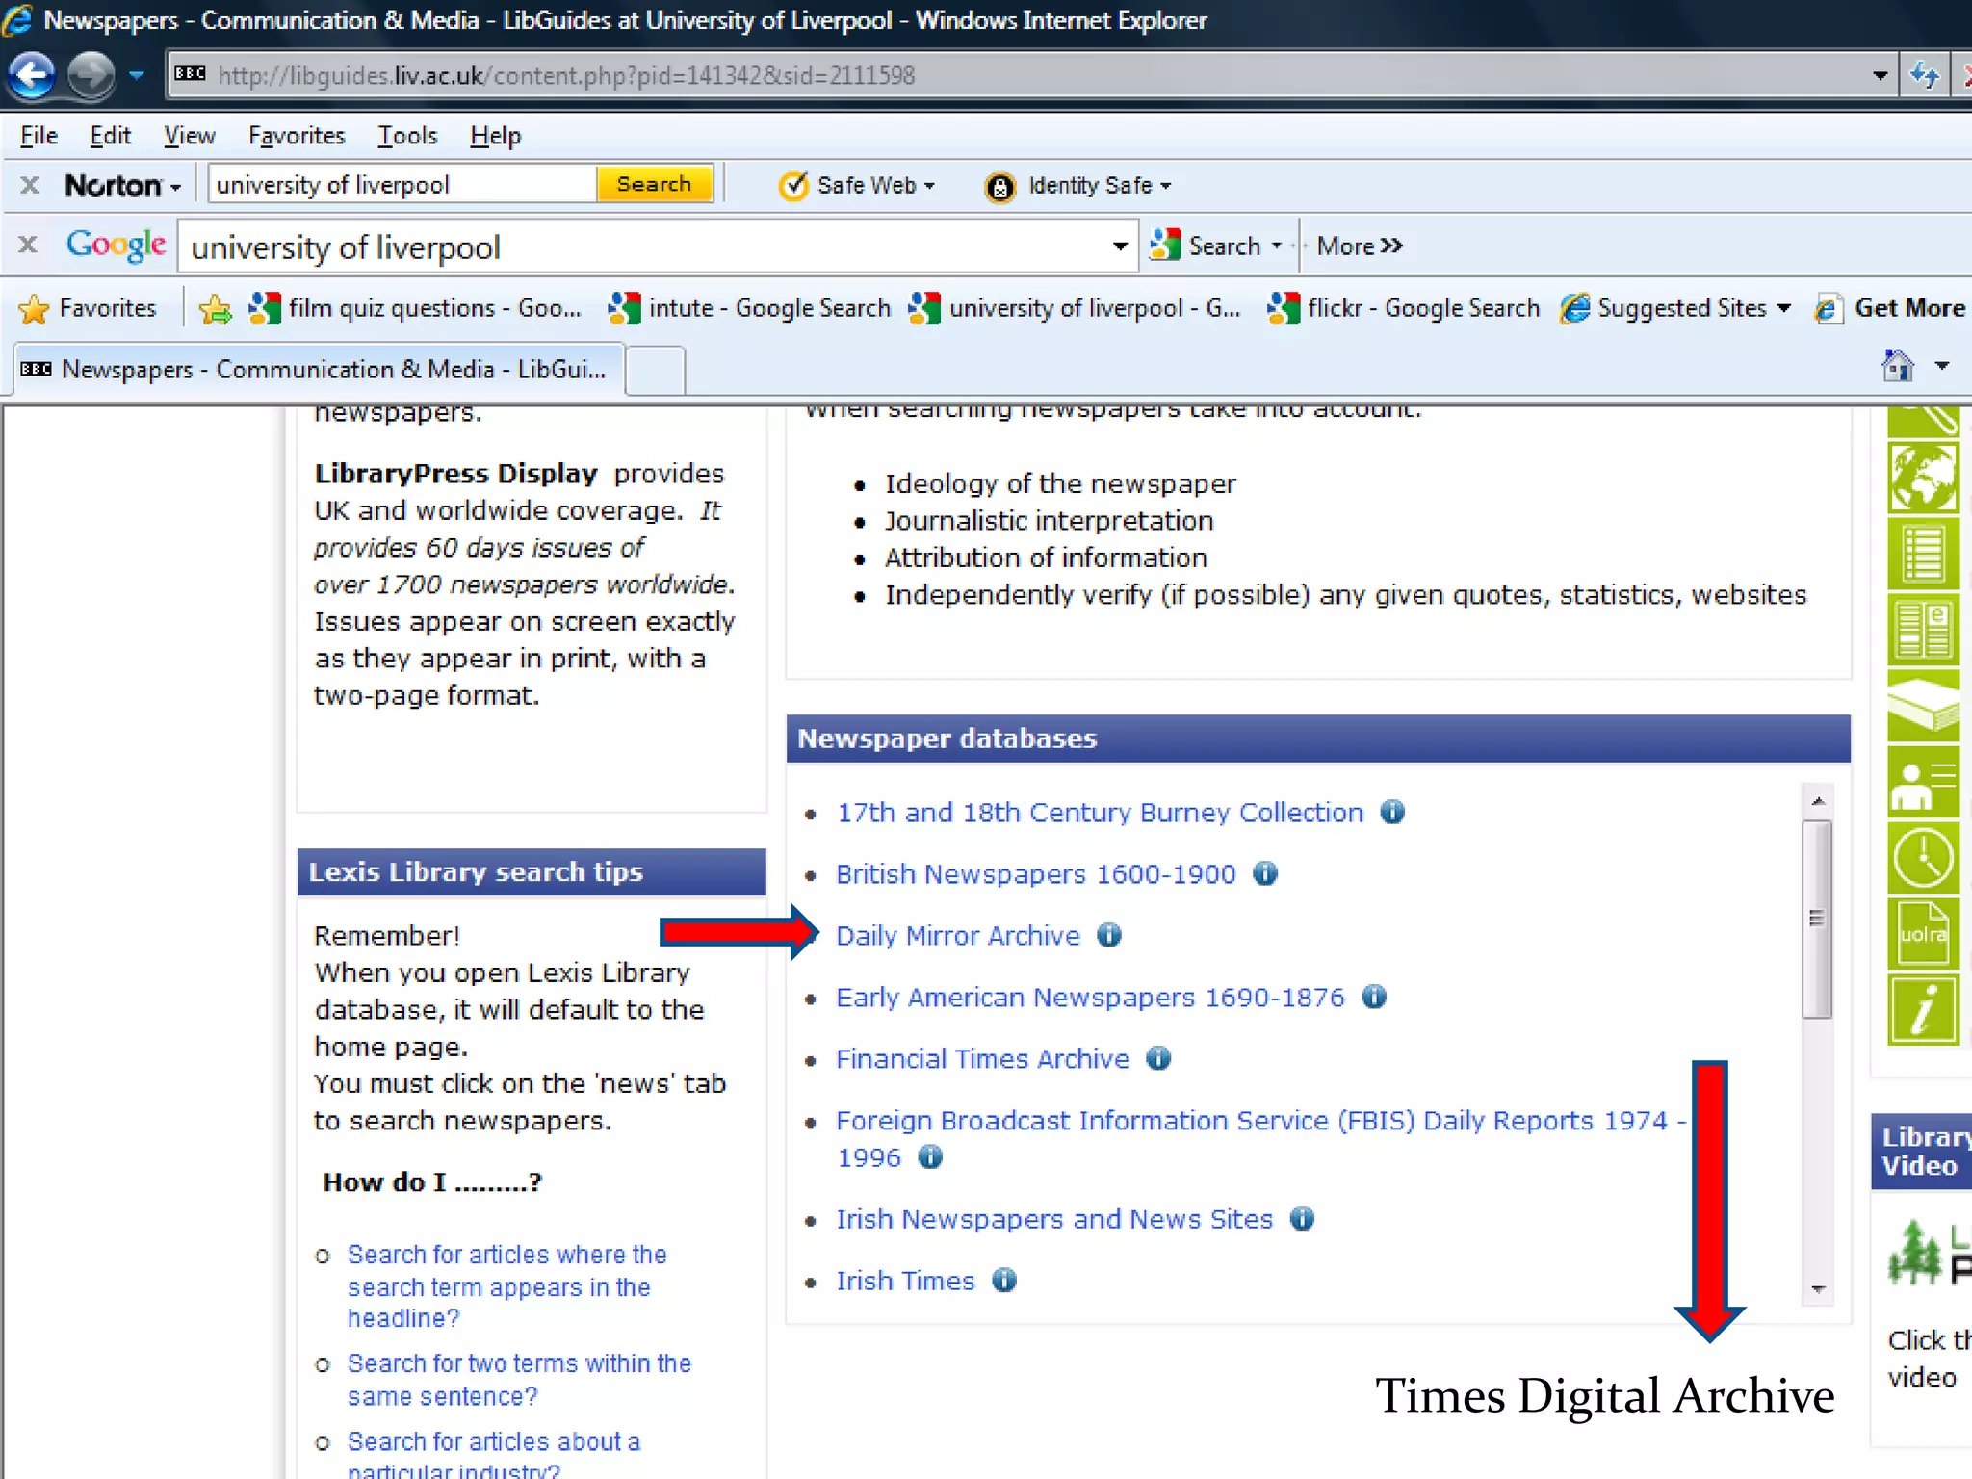Image resolution: width=1972 pixels, height=1479 pixels.
Task: Open university of liverpool favorite link
Action: [x=1076, y=308]
